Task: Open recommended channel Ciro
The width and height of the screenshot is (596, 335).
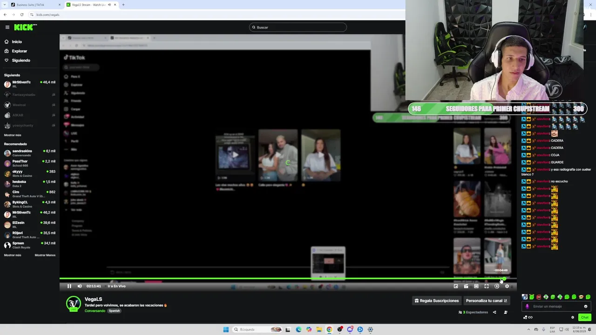Action: (x=30, y=194)
